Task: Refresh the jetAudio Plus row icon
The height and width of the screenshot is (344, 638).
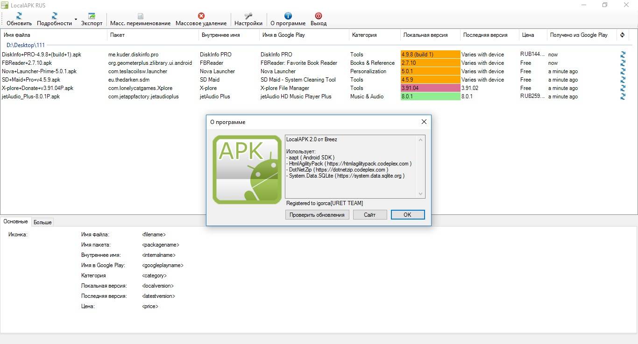Action: [x=623, y=96]
